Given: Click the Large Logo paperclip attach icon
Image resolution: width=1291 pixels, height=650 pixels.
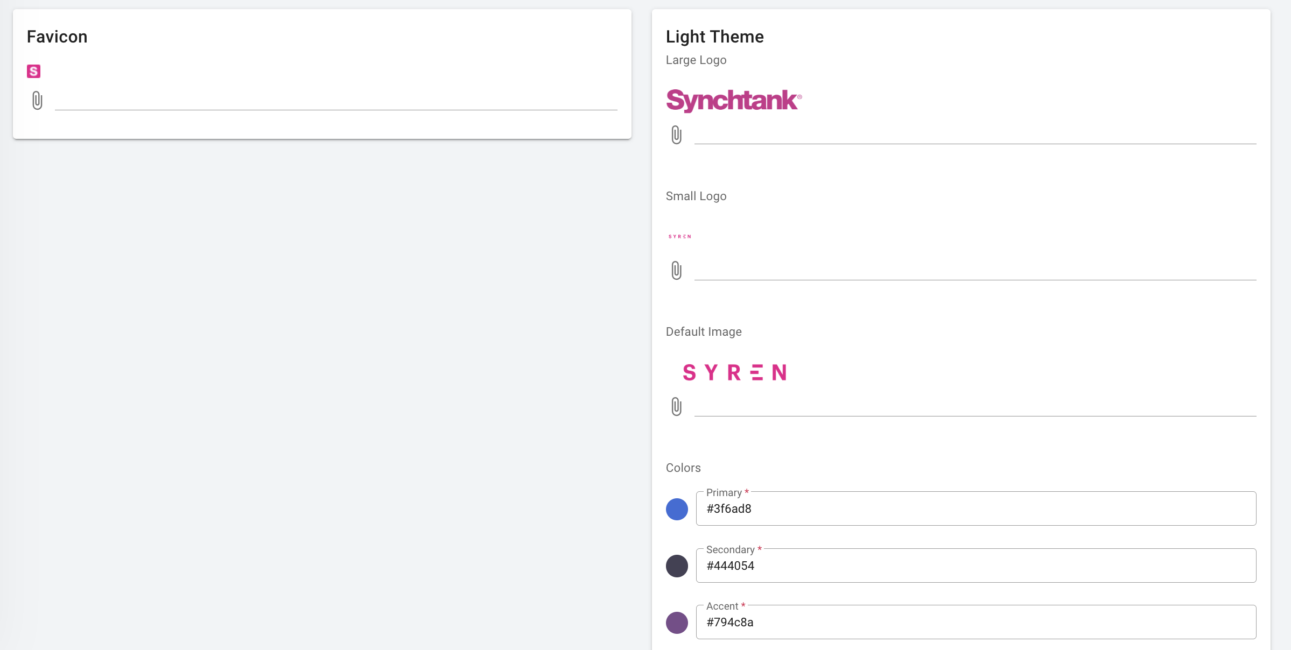Looking at the screenshot, I should coord(676,135).
